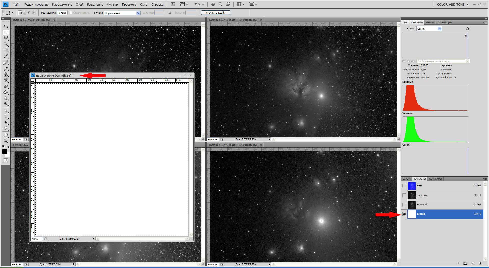Show the Красный channel visibility
The width and height of the screenshot is (489, 268).
point(404,195)
